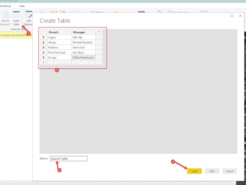This screenshot has width=246, height=185.
Task: Click empty Branch cell in new row
Action: coord(59,62)
